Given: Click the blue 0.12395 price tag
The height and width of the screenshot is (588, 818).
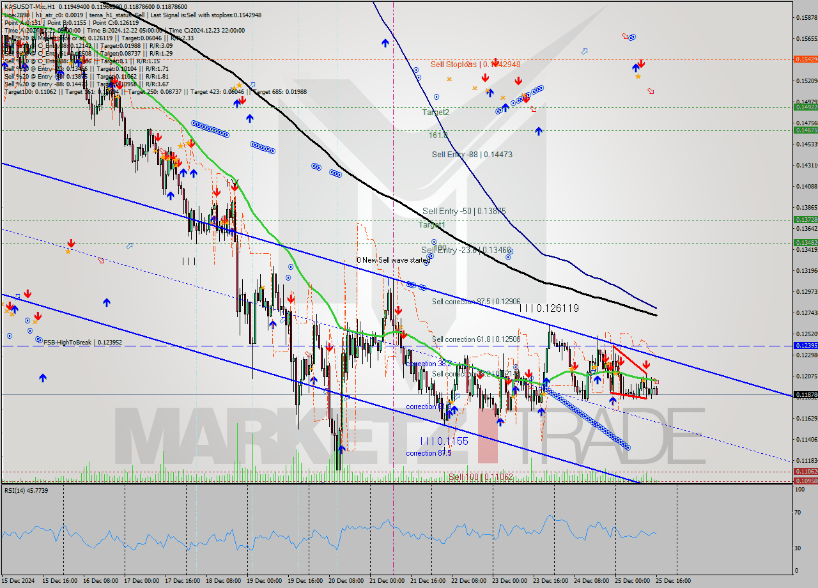Looking at the screenshot, I should (x=805, y=345).
